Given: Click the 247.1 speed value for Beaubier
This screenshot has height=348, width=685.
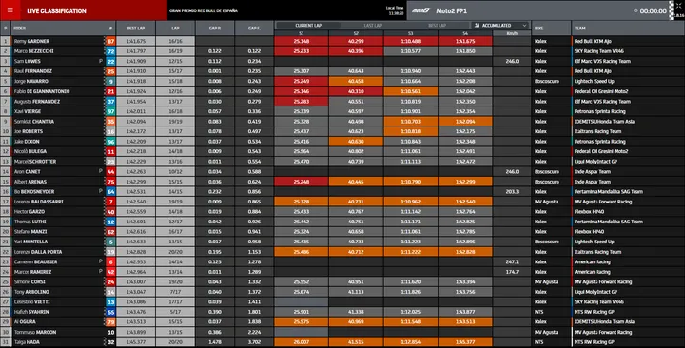Looking at the screenshot, I should (x=512, y=261).
